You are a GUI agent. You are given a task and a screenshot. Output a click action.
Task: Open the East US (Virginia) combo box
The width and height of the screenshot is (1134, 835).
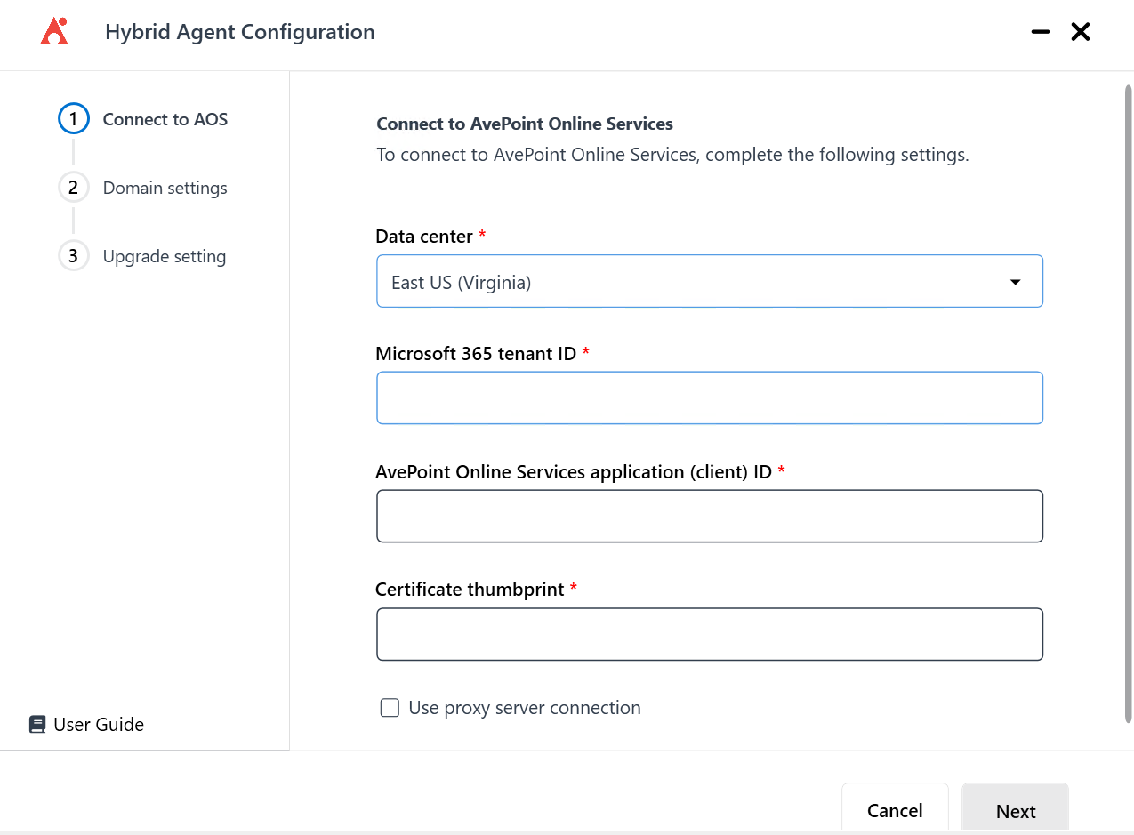point(710,281)
